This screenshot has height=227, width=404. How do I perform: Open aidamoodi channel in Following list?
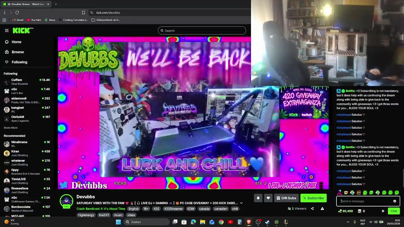pyautogui.click(x=27, y=100)
